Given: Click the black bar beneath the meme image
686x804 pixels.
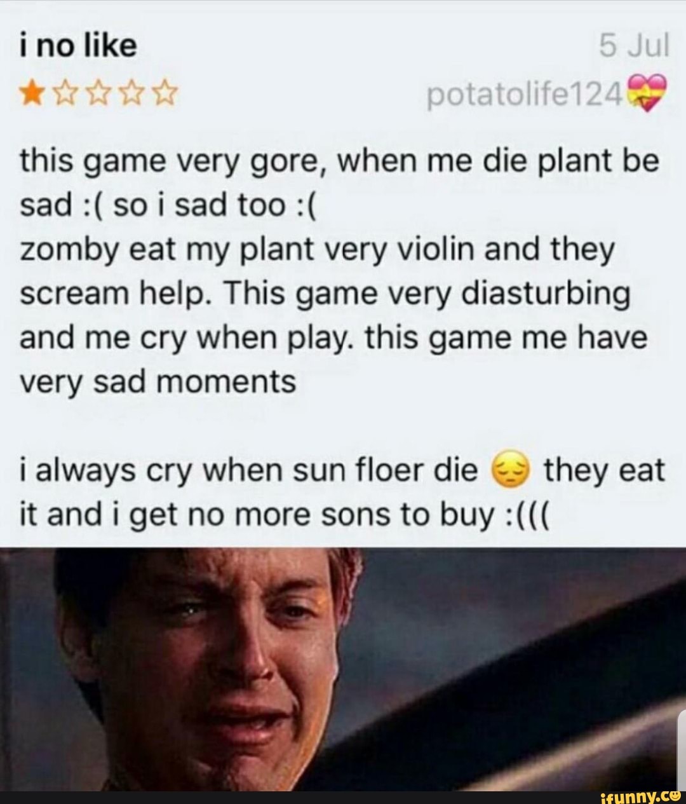Looking at the screenshot, I should click(343, 798).
